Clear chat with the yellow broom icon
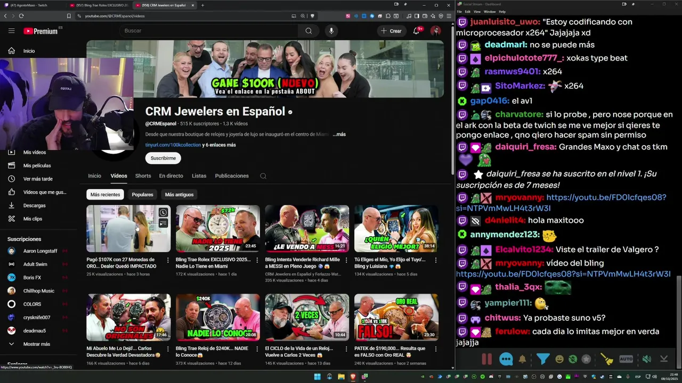 tap(607, 359)
